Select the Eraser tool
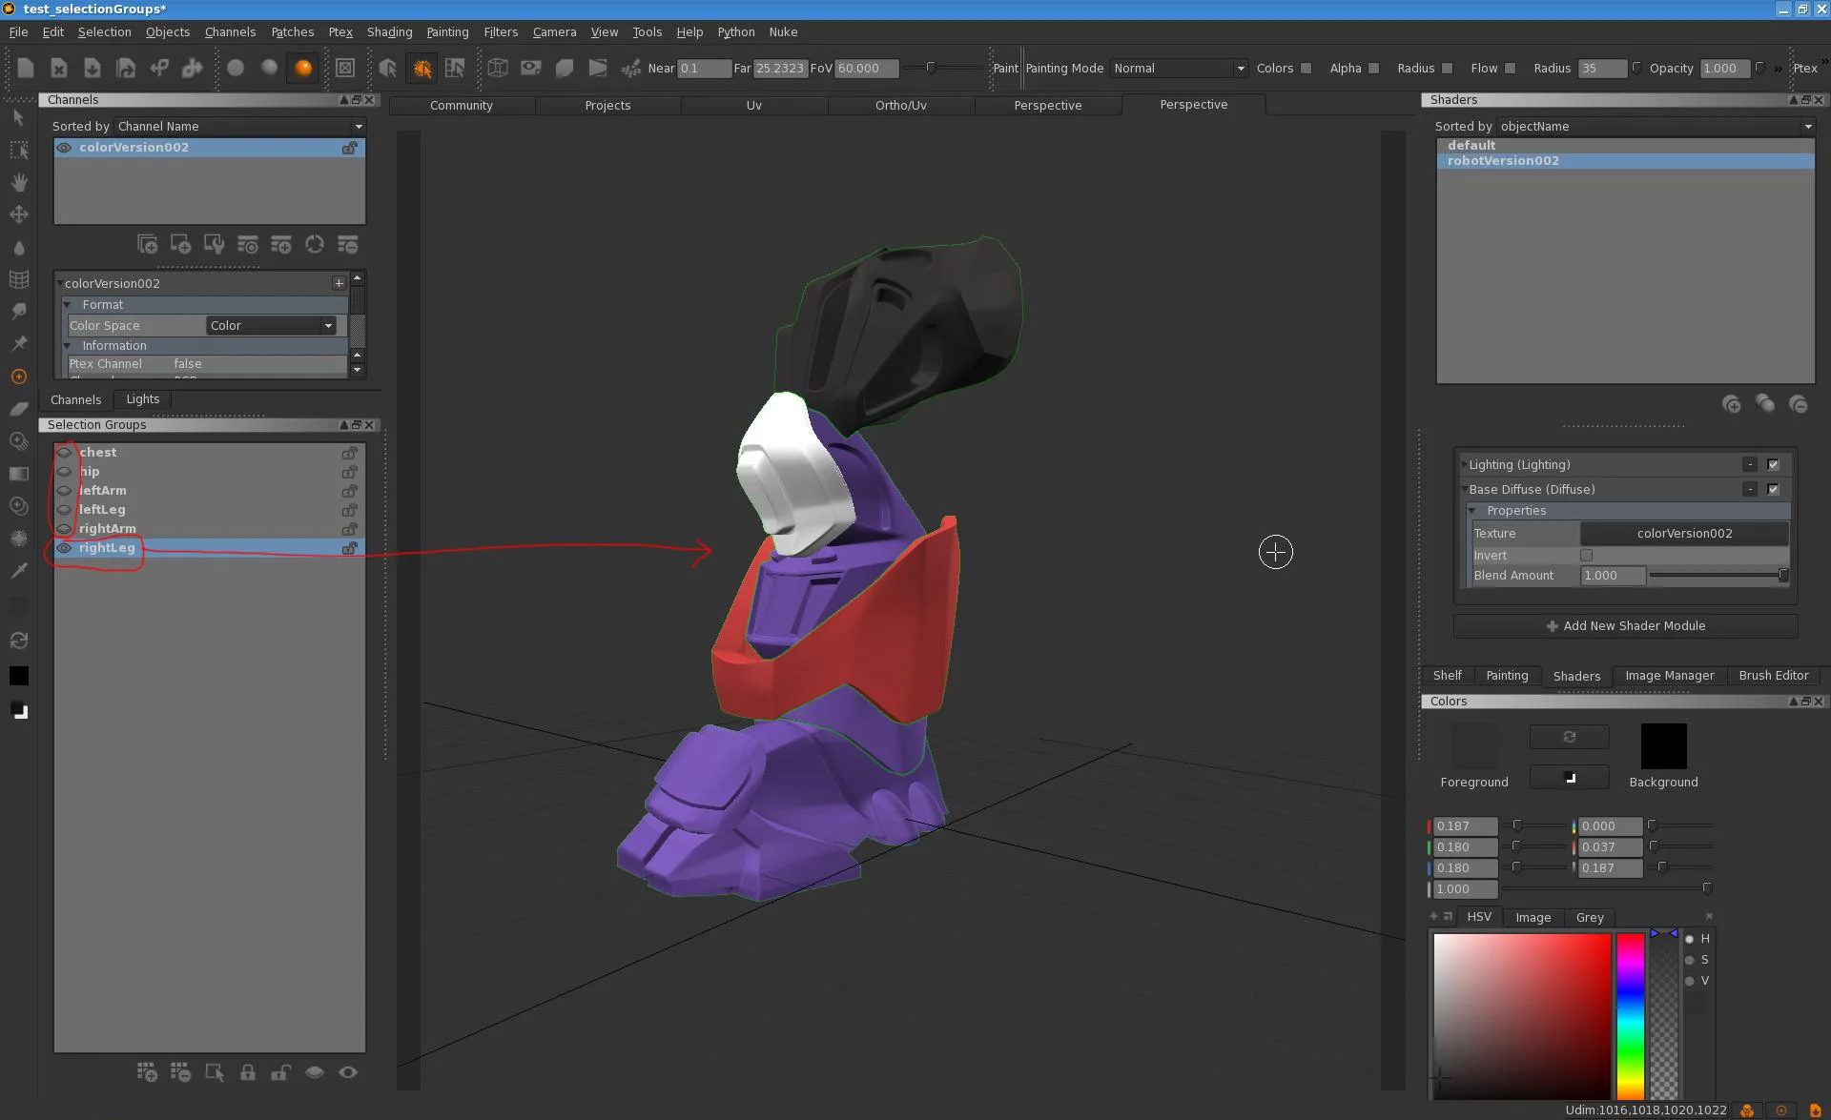 (x=18, y=409)
